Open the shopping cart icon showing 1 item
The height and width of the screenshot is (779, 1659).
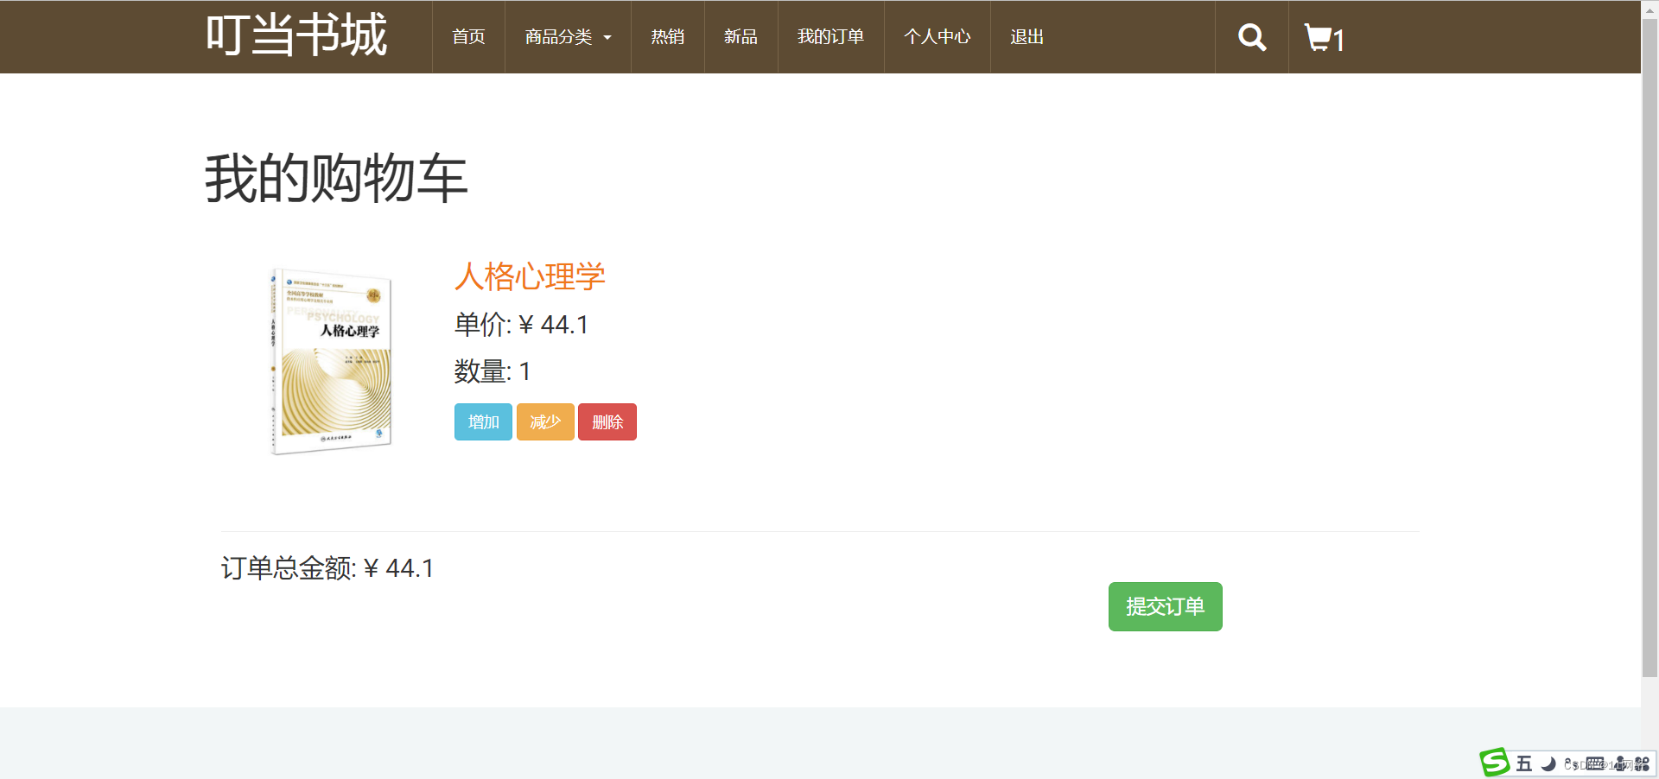tap(1322, 38)
